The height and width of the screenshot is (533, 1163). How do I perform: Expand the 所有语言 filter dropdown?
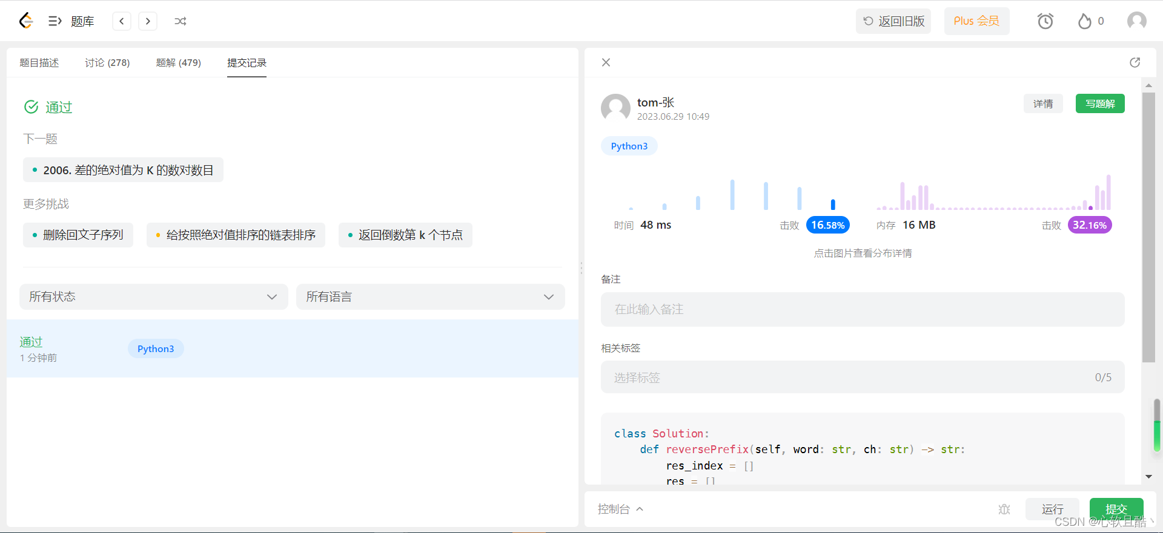point(431,296)
